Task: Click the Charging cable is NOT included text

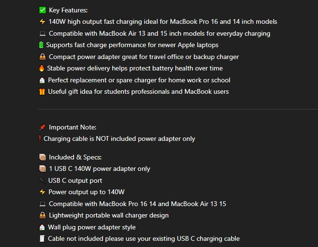Action: pyautogui.click(x=119, y=139)
